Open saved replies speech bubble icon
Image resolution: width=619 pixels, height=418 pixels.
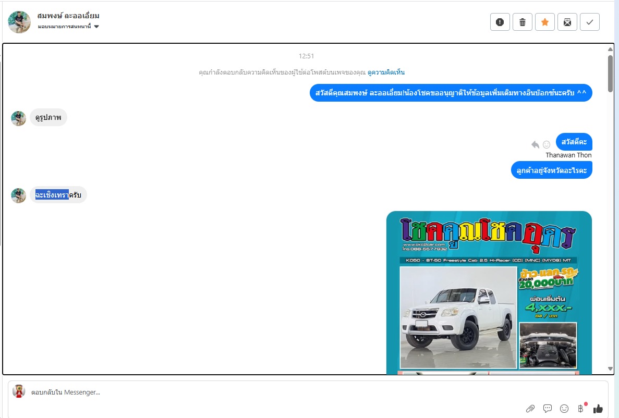(547, 409)
